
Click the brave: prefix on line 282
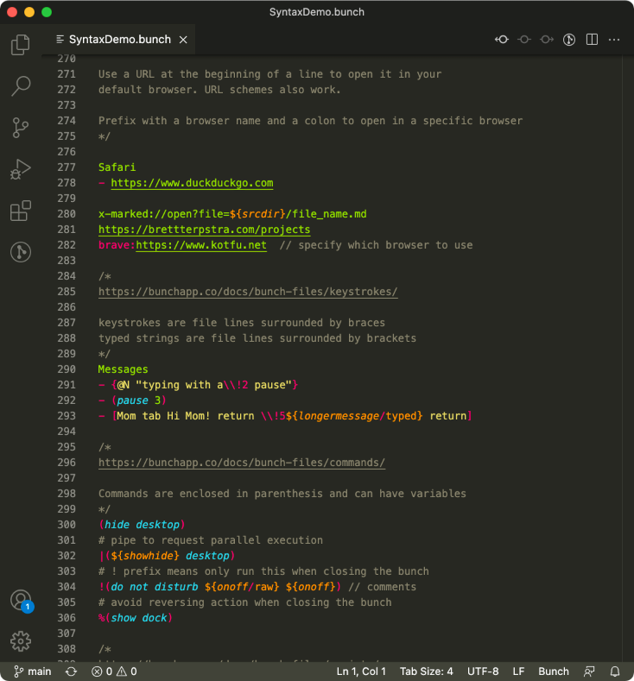click(x=117, y=245)
